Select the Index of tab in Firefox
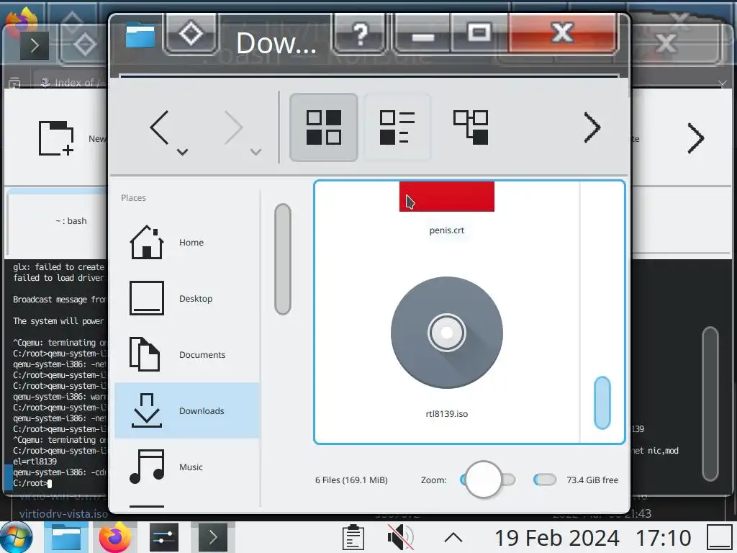 pos(71,82)
